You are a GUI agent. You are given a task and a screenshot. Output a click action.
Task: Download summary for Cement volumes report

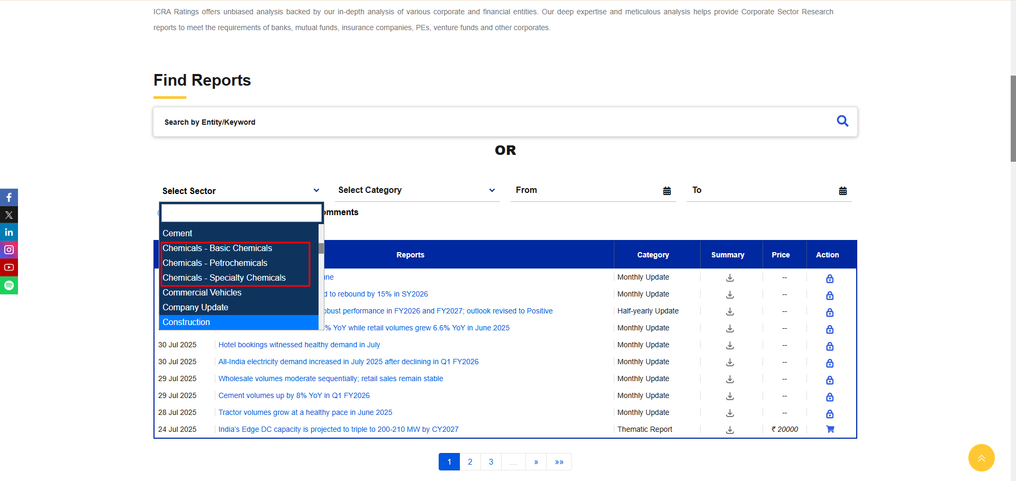(x=730, y=396)
